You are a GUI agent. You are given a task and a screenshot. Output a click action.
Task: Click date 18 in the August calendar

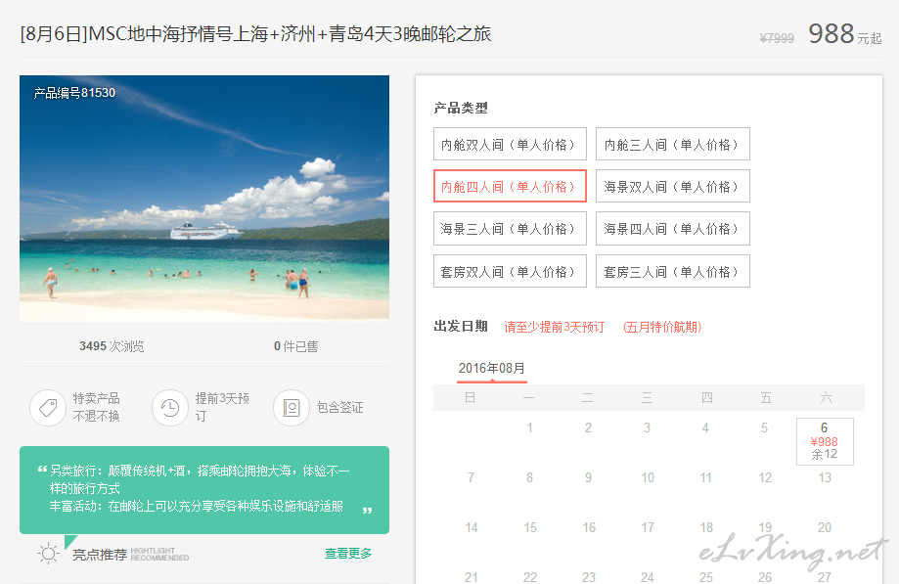coord(706,528)
